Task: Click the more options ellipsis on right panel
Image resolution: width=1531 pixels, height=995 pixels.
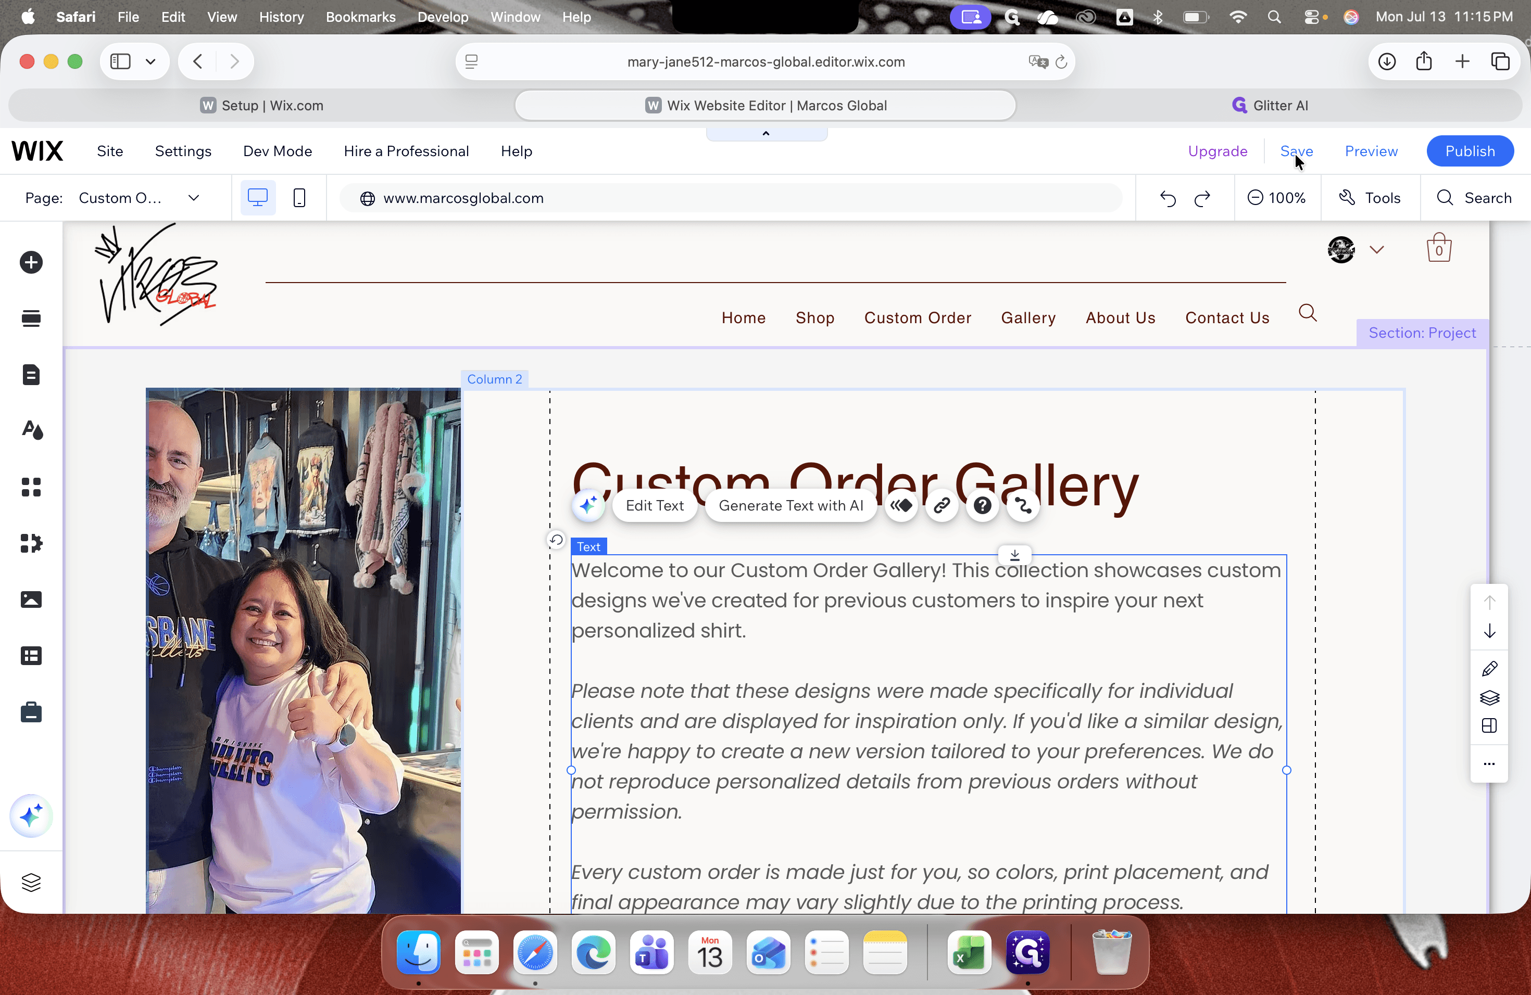Action: pyautogui.click(x=1489, y=763)
